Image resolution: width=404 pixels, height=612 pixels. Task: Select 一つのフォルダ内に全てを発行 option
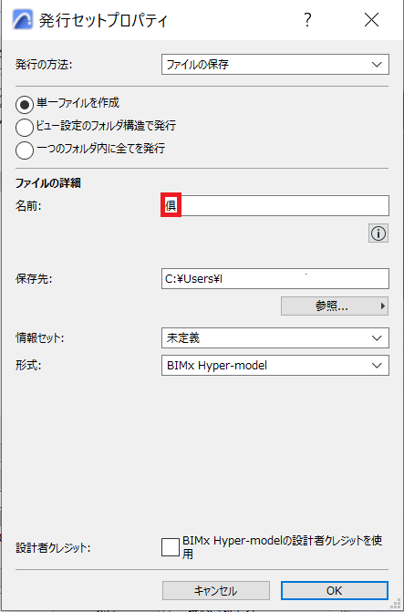click(25, 150)
